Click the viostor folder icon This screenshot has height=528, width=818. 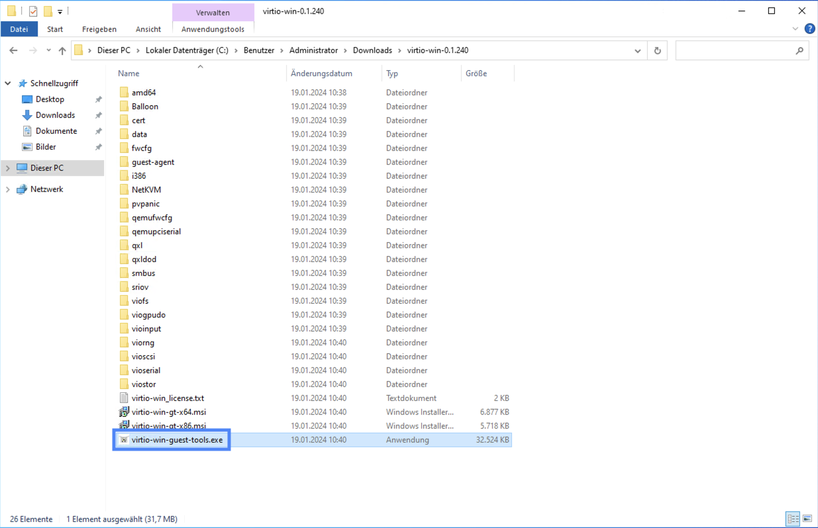click(x=124, y=384)
